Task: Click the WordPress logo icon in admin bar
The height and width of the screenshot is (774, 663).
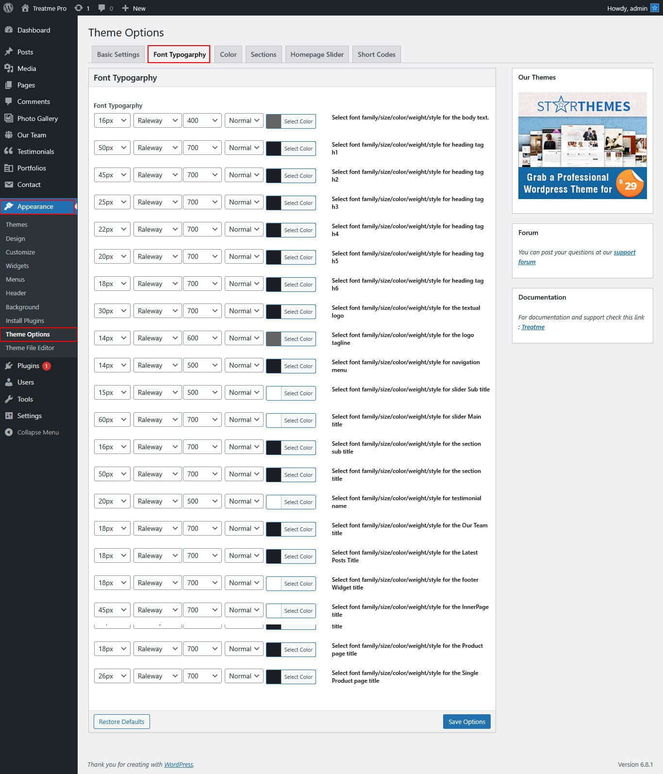Action: 8,8
